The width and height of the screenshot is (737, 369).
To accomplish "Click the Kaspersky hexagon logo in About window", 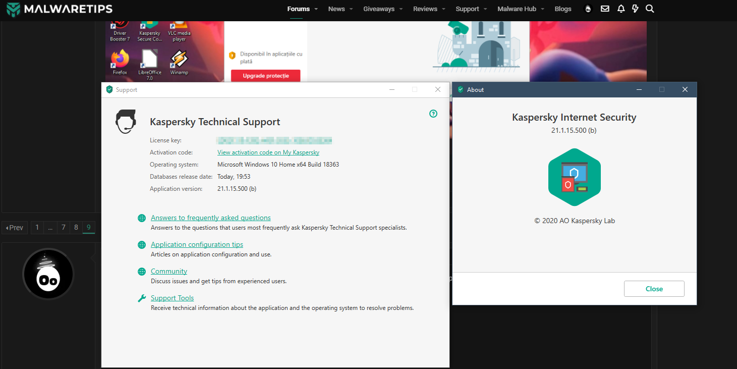I will point(575,177).
